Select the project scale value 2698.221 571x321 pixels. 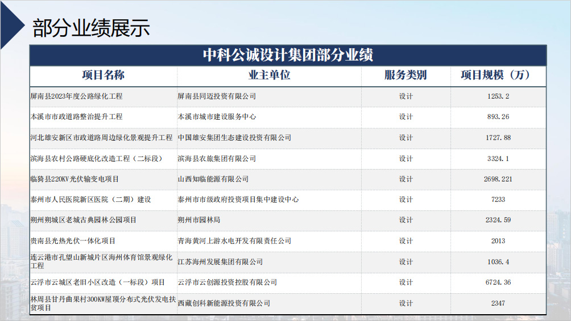point(498,179)
